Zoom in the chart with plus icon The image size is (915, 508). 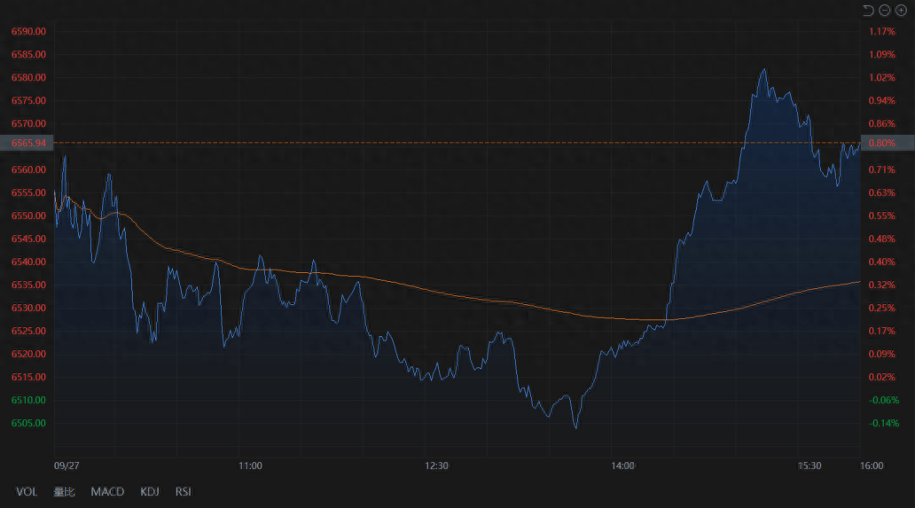pyautogui.click(x=900, y=10)
